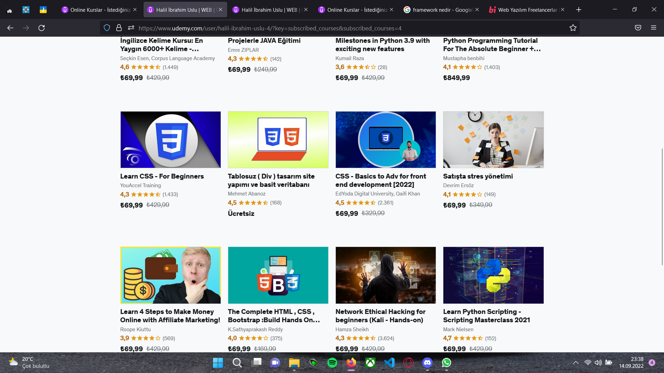
Task: Open The Complete HTML, CSS, Bootstrap title
Action: [x=274, y=316]
